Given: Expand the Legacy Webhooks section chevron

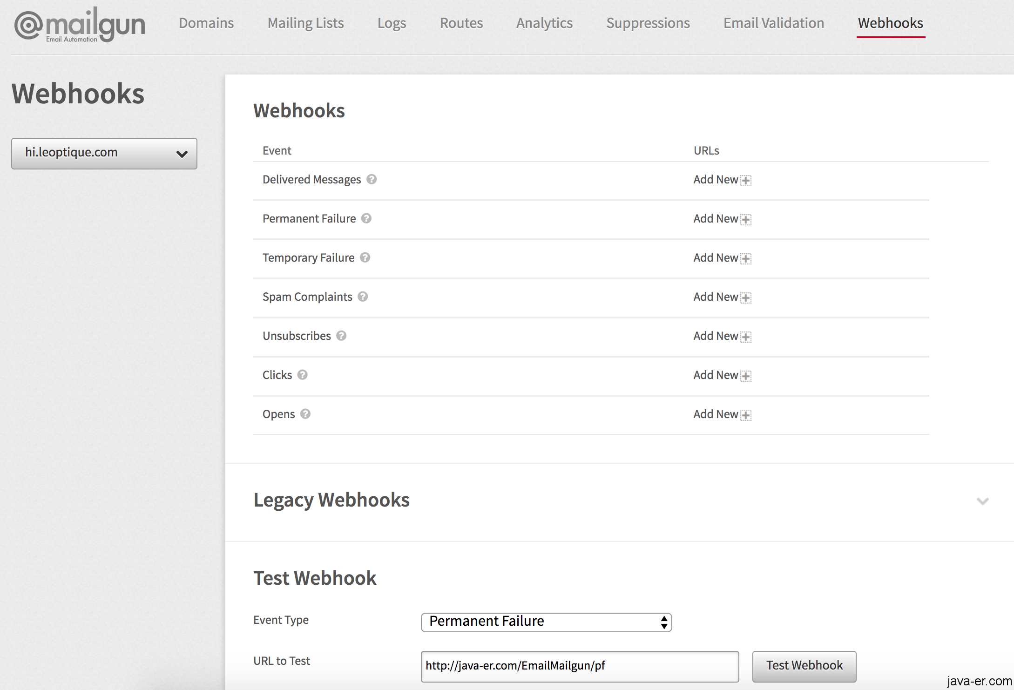Looking at the screenshot, I should point(982,501).
